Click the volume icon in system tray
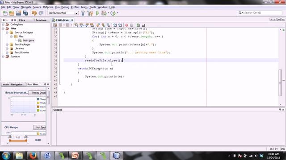This screenshot has width=286, height=160. (x=256, y=156)
